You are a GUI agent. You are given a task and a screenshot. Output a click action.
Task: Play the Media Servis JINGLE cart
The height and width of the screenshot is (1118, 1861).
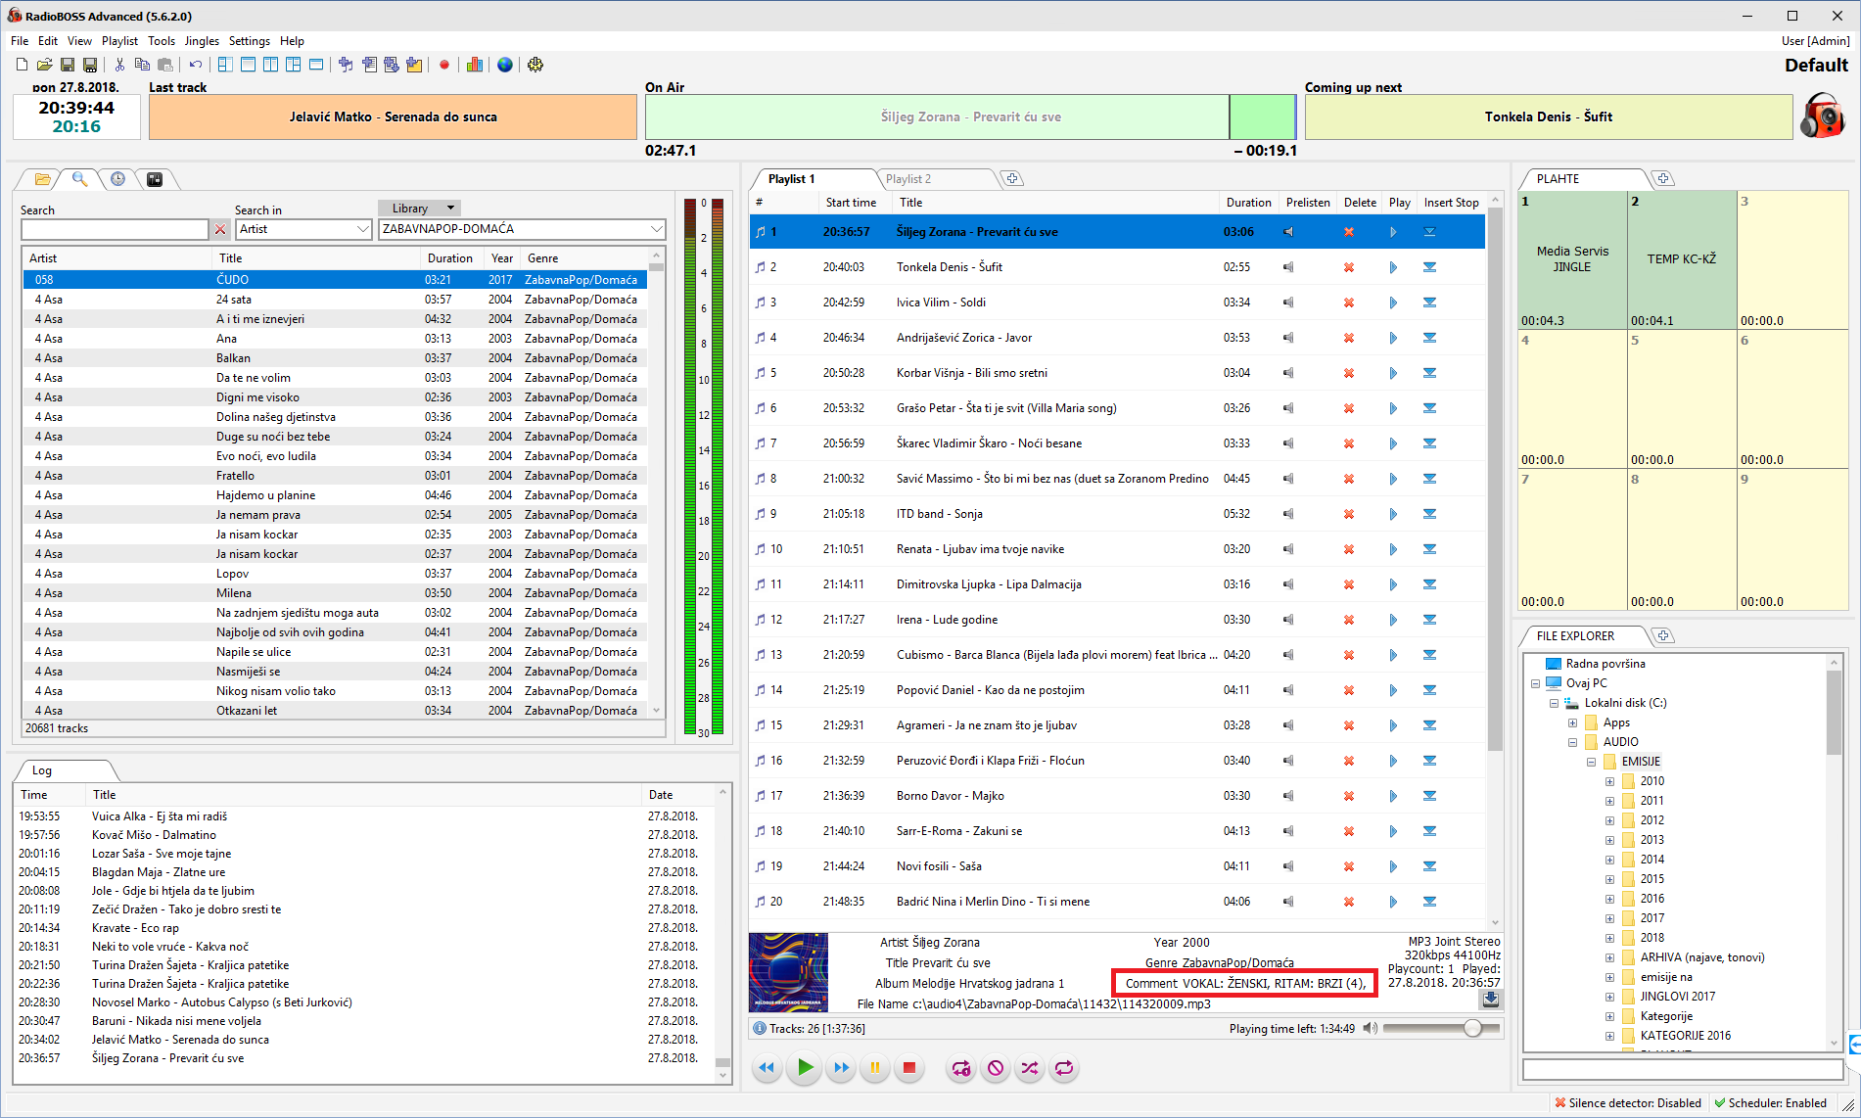point(1572,259)
